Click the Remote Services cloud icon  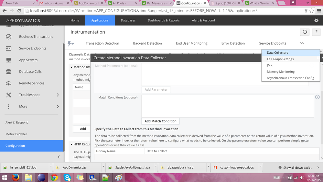(8, 83)
